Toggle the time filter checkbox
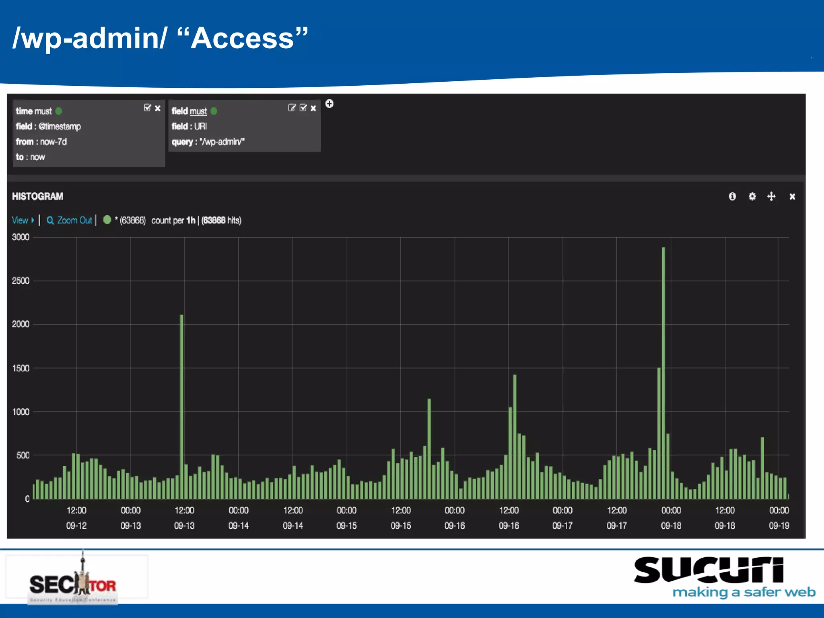Screen dimensions: 824x618 click(x=147, y=107)
